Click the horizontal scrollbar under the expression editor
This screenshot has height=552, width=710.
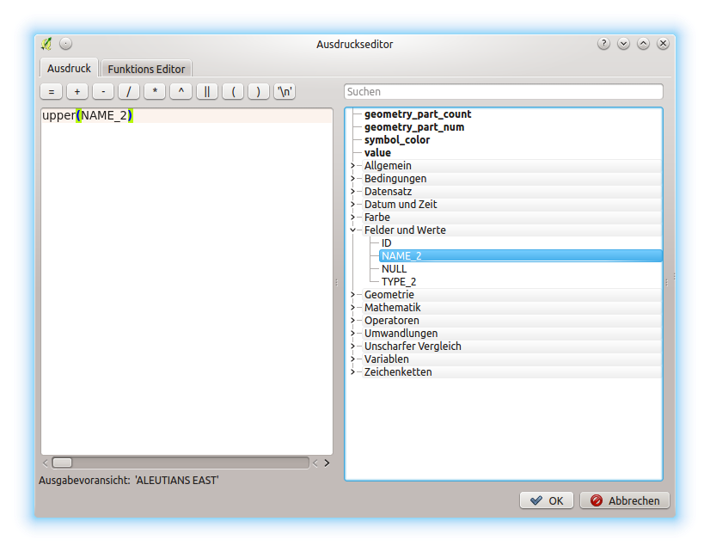(181, 463)
